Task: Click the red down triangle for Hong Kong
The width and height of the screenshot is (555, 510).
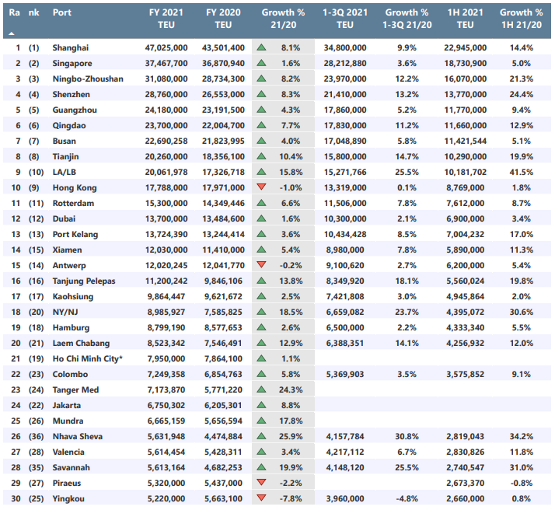Action: pos(261,187)
